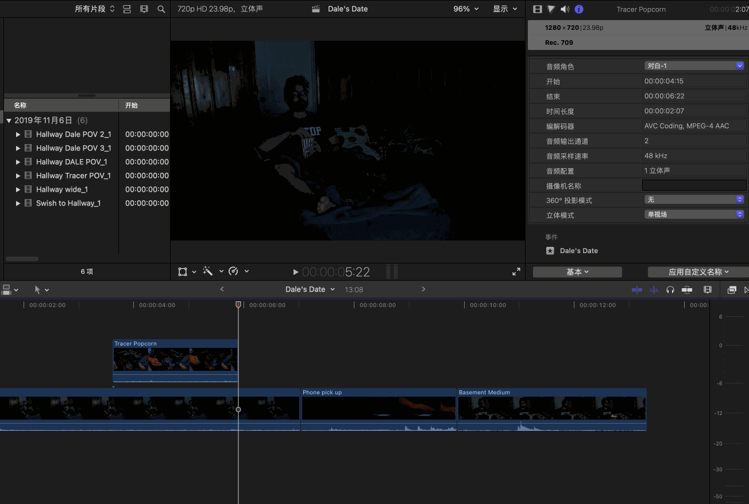Open the audio inspector speaker tab

tap(565, 9)
